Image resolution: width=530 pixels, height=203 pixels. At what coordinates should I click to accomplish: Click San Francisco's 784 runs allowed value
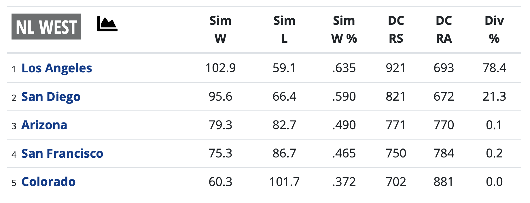444,153
